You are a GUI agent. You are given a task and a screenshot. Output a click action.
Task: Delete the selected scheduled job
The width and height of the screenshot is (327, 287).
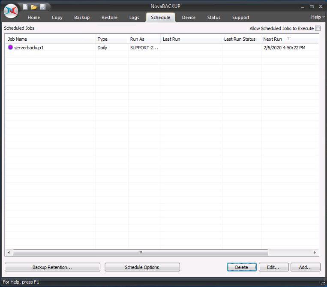click(241, 267)
